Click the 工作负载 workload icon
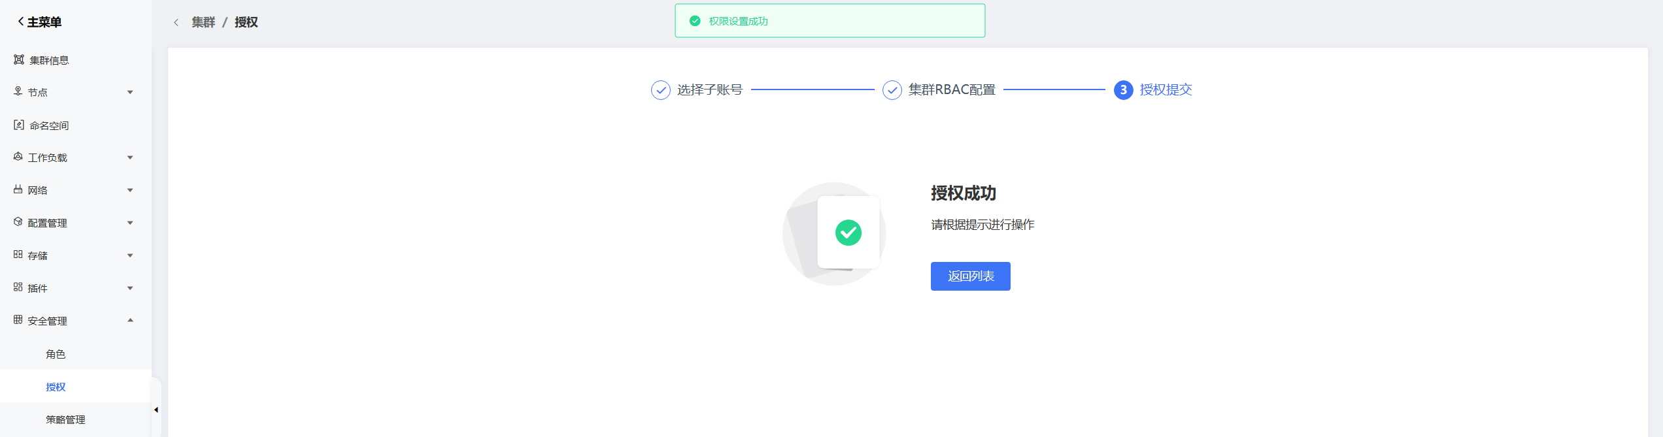1663x437 pixels. [x=18, y=157]
